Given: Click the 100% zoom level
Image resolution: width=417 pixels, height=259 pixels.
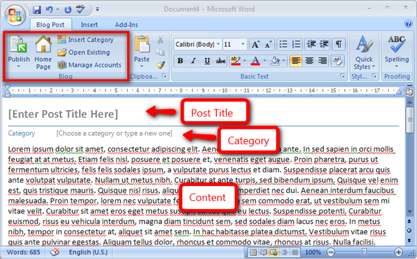Looking at the screenshot, I should point(313,252).
